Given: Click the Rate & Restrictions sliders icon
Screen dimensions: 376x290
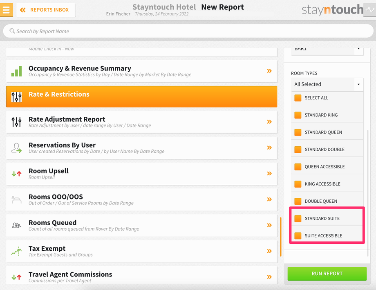Looking at the screenshot, I should (16, 97).
